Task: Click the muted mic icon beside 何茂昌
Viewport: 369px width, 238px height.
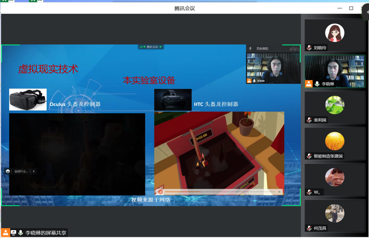Action: (309, 228)
